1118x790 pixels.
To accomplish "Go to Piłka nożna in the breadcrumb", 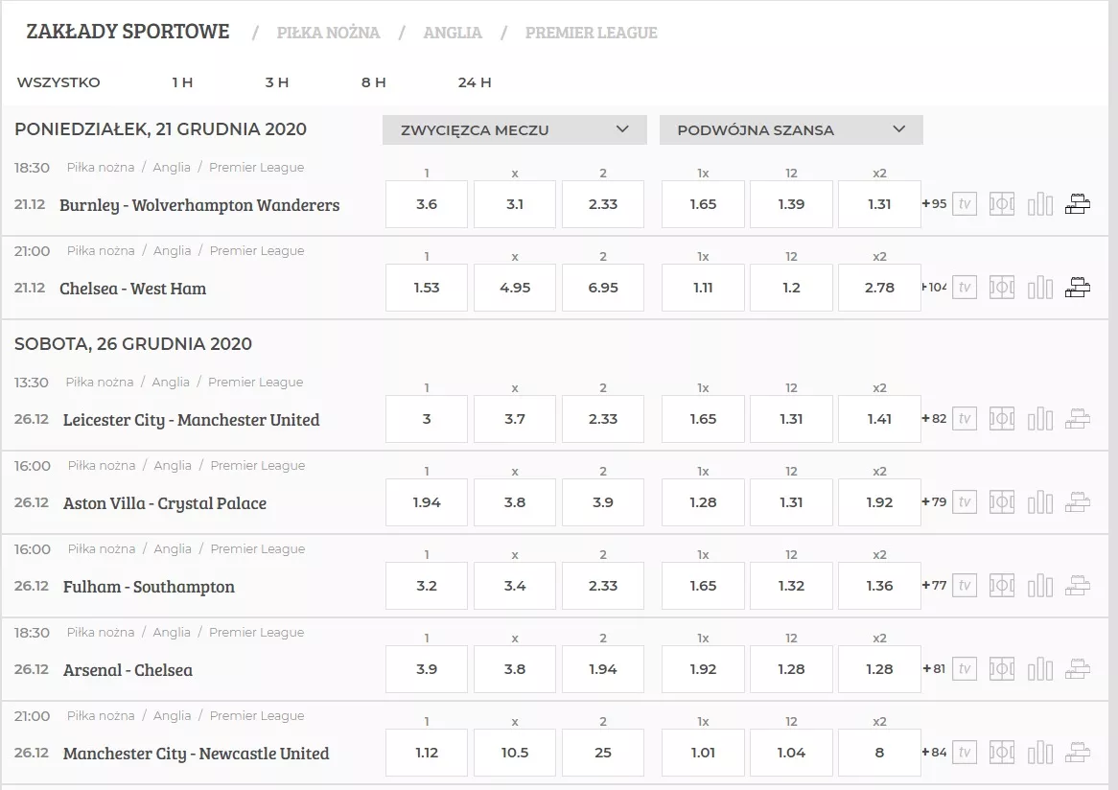I will (328, 33).
